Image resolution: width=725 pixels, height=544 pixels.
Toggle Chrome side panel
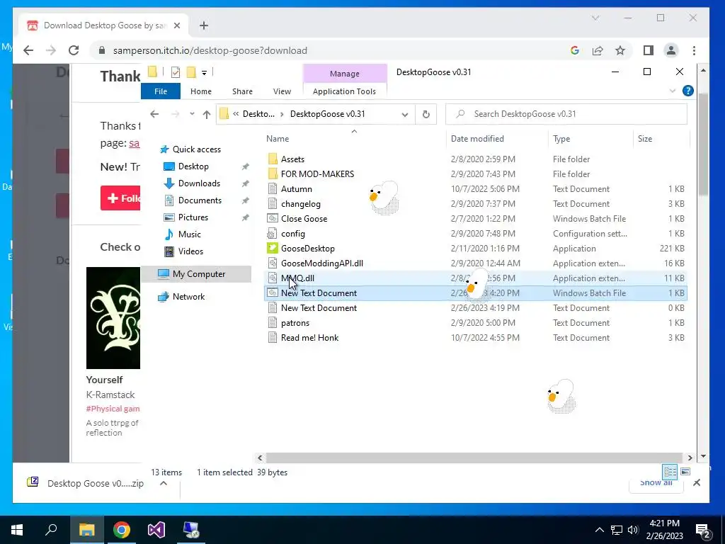[649, 50]
